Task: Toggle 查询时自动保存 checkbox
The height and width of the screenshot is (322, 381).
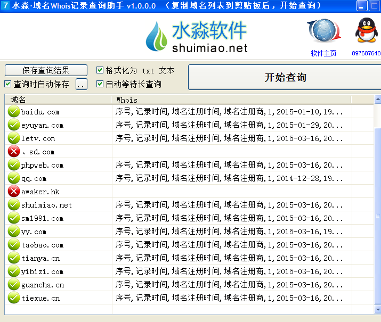Action: (8, 84)
